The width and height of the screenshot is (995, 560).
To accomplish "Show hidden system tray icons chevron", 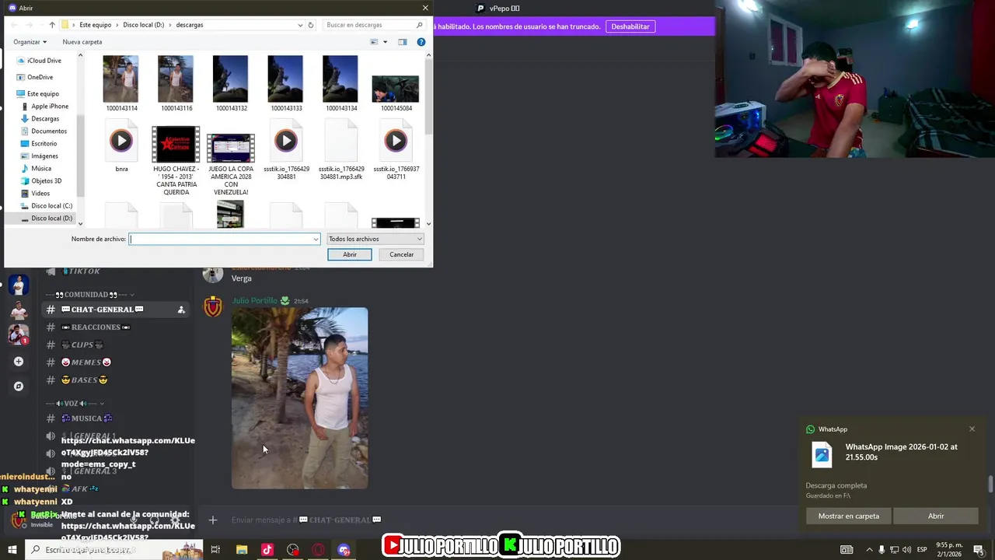I will coord(869,550).
